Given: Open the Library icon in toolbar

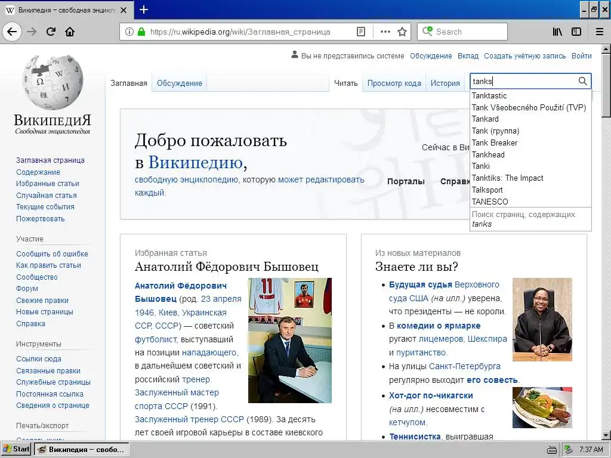Looking at the screenshot, I should tap(558, 32).
